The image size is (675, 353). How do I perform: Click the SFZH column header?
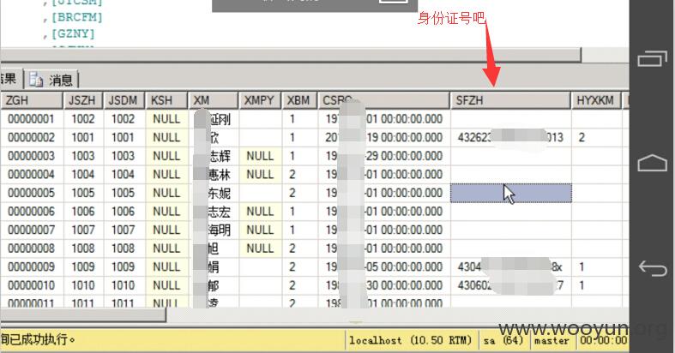click(x=510, y=100)
